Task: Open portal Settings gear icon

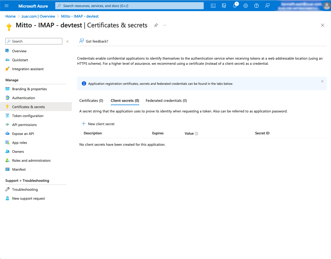Action: tap(246, 6)
